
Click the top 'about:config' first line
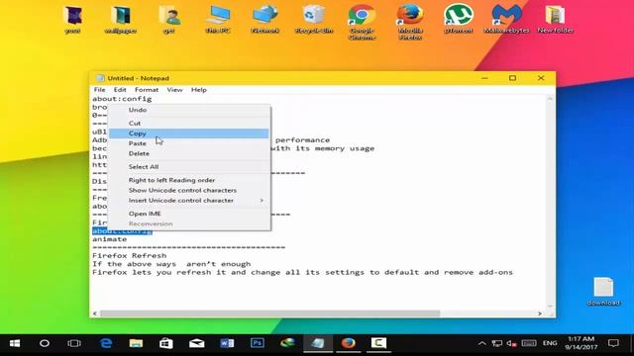tap(122, 99)
